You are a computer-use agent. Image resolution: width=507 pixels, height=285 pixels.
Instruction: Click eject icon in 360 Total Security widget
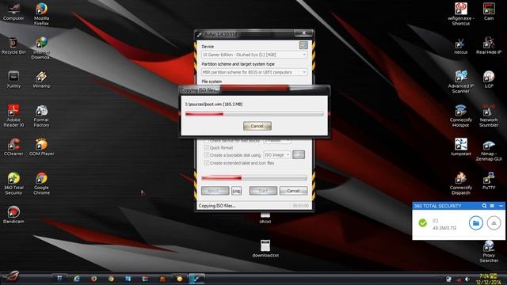pyautogui.click(x=494, y=223)
